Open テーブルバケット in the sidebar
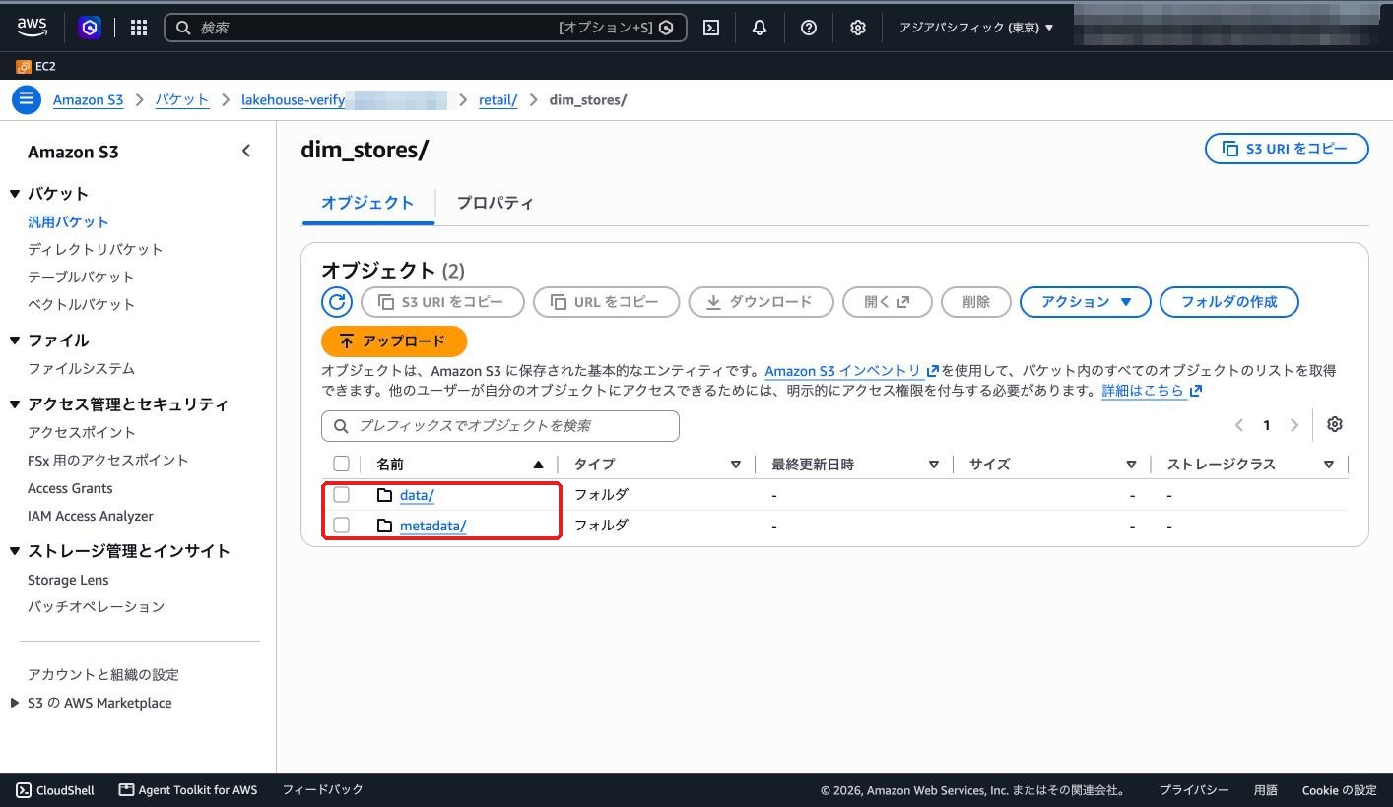The height and width of the screenshot is (807, 1393). click(x=81, y=278)
